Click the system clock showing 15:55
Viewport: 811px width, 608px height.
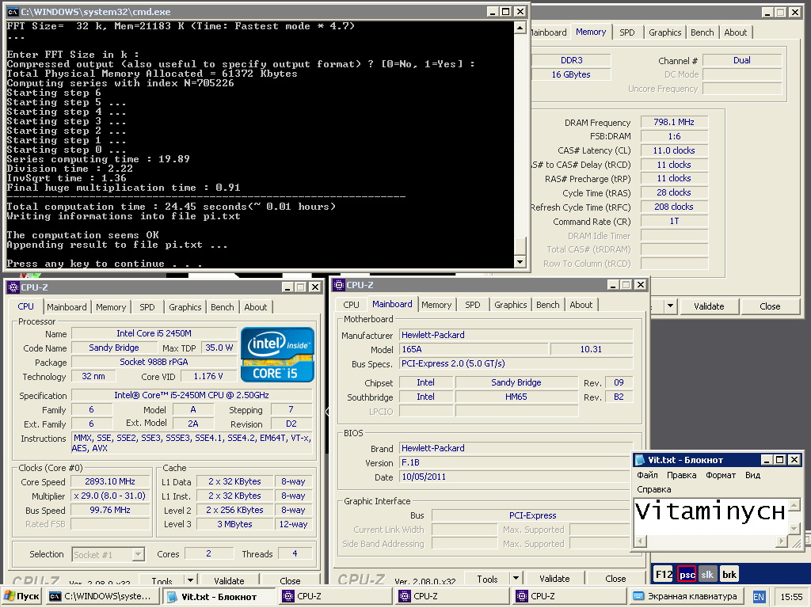791,597
